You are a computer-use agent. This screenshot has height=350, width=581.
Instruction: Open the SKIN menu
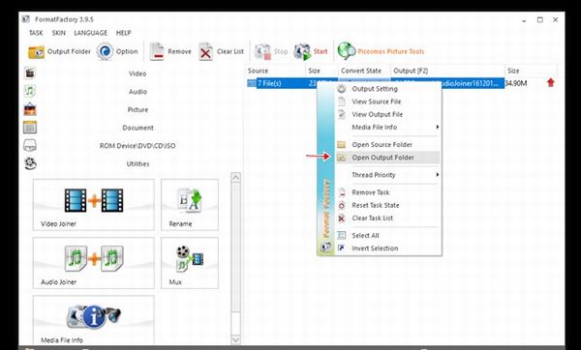pyautogui.click(x=59, y=33)
